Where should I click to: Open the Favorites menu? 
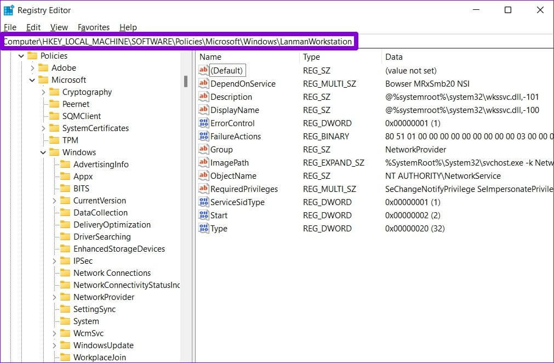pos(94,27)
